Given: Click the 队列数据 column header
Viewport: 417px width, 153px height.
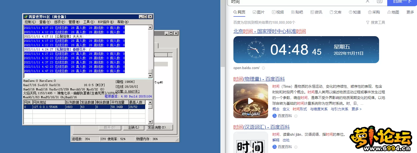Looking at the screenshot, I should (x=73, y=102).
